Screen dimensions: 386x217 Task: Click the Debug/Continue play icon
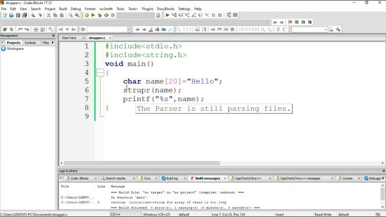pos(168,15)
